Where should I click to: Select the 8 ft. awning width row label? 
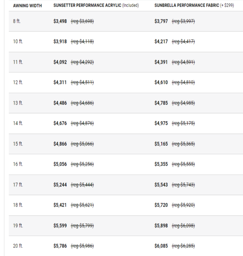pyautogui.click(x=17, y=21)
